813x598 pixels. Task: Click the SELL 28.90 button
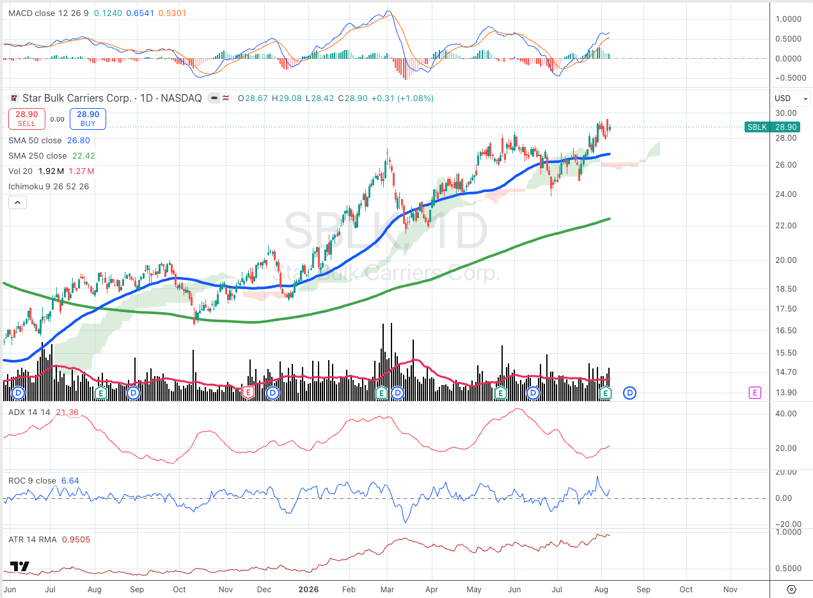(x=26, y=119)
